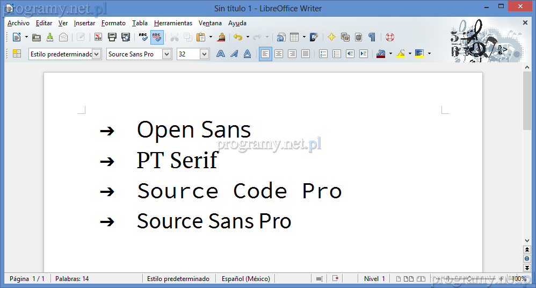
Task: Open the Navigator star icon
Action: click(331, 37)
